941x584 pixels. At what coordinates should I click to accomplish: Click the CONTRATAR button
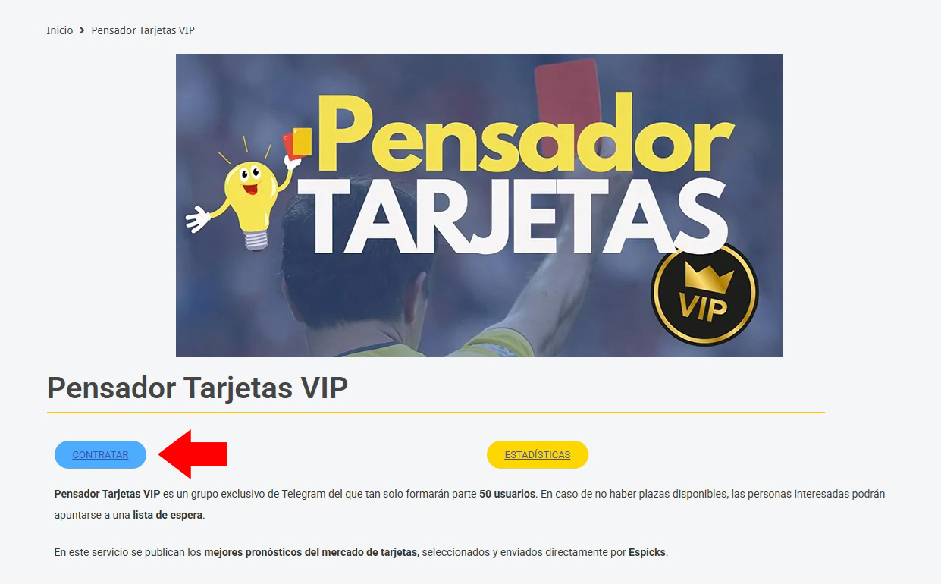[100, 455]
